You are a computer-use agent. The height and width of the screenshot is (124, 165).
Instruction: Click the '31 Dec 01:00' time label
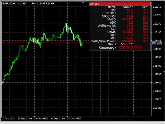click(x=58, y=118)
